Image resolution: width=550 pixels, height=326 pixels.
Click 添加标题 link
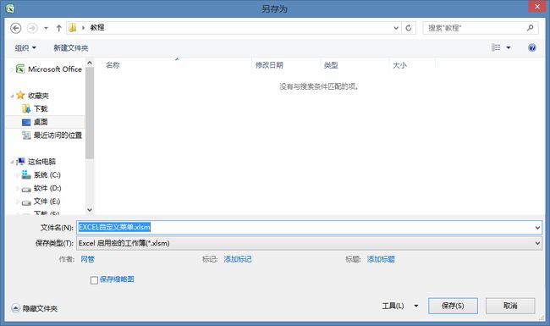point(381,259)
